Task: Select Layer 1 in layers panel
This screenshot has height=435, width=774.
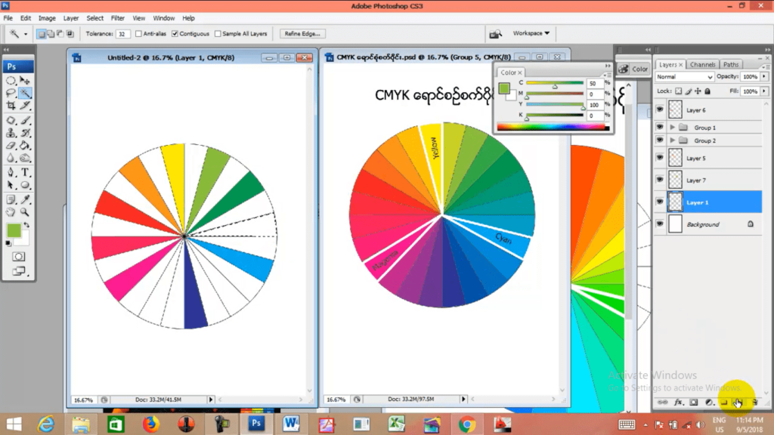Action: pos(709,202)
